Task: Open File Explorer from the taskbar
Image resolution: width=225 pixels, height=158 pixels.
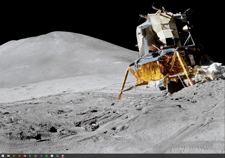Action: (9, 156)
